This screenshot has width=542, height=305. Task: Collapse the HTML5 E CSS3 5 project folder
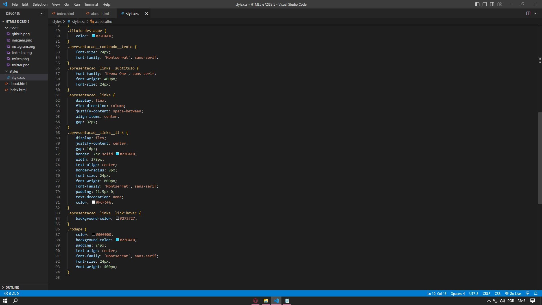24,21
